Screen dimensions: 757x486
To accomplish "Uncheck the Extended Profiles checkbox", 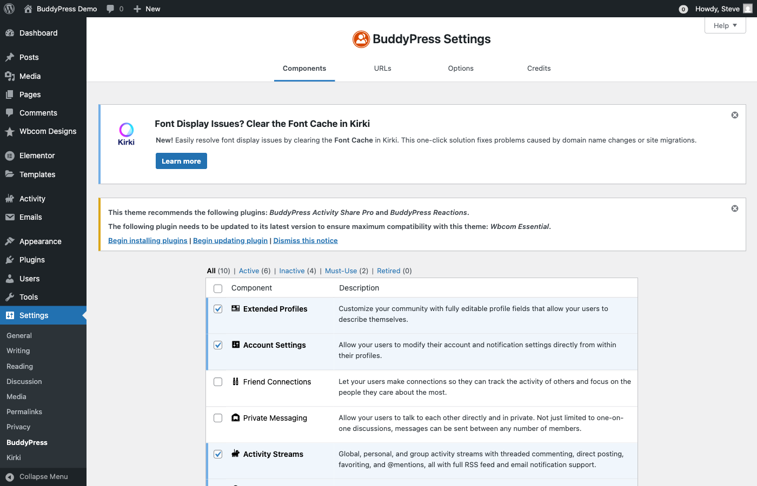I will point(218,308).
